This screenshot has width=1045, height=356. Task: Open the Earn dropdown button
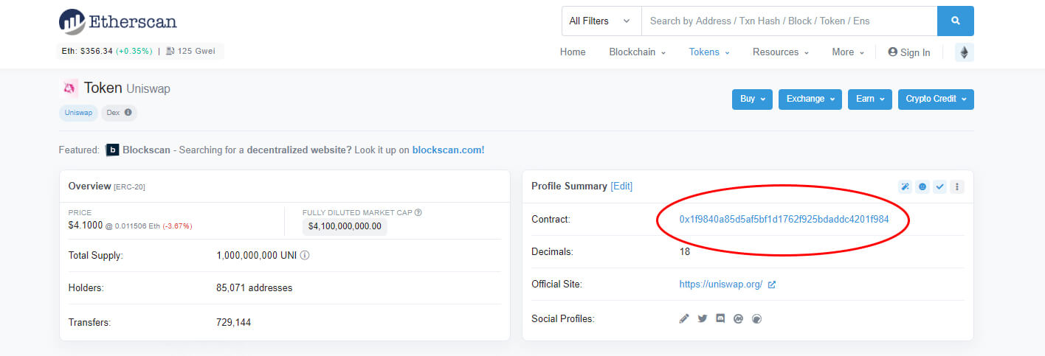pyautogui.click(x=870, y=100)
